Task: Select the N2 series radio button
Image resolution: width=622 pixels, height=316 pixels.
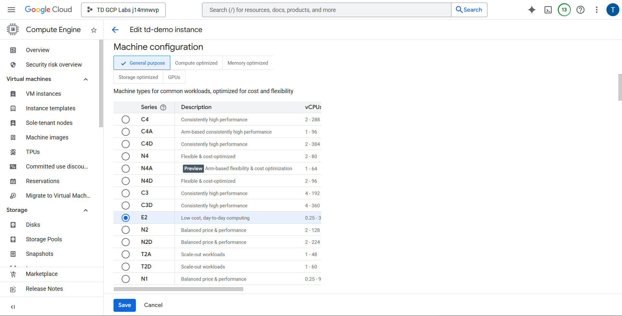Action: click(126, 230)
